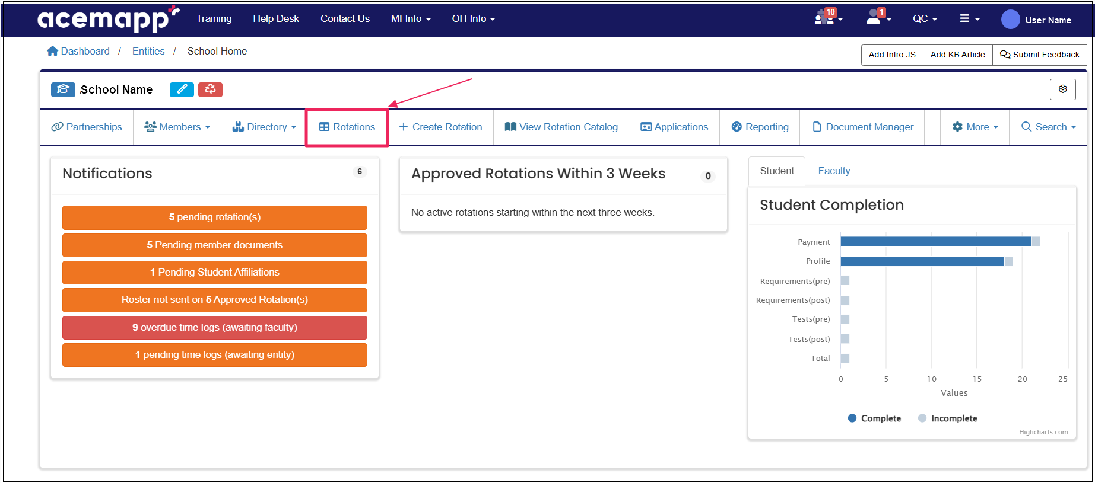Expand the Directory dropdown

pyautogui.click(x=264, y=127)
